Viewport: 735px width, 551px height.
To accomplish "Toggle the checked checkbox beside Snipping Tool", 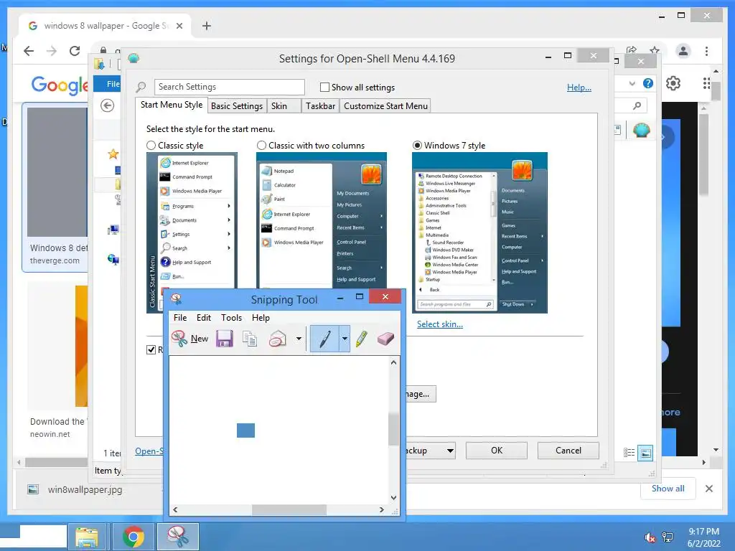I will (x=151, y=349).
